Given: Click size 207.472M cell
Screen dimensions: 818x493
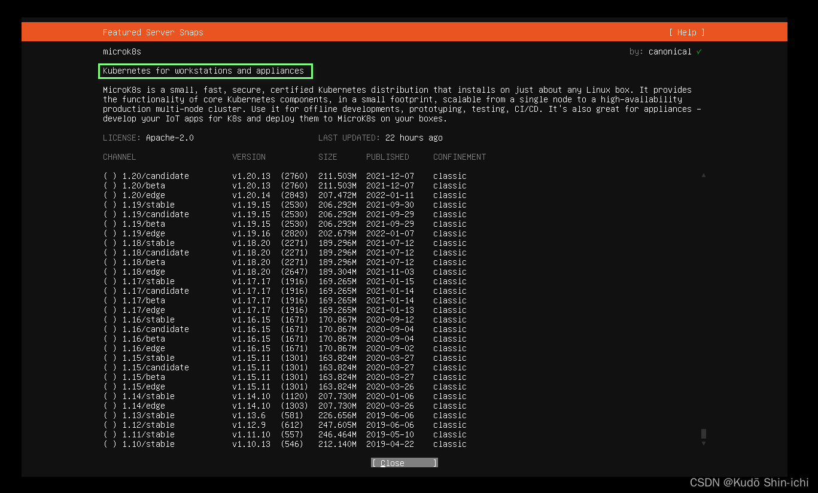Looking at the screenshot, I should point(337,195).
